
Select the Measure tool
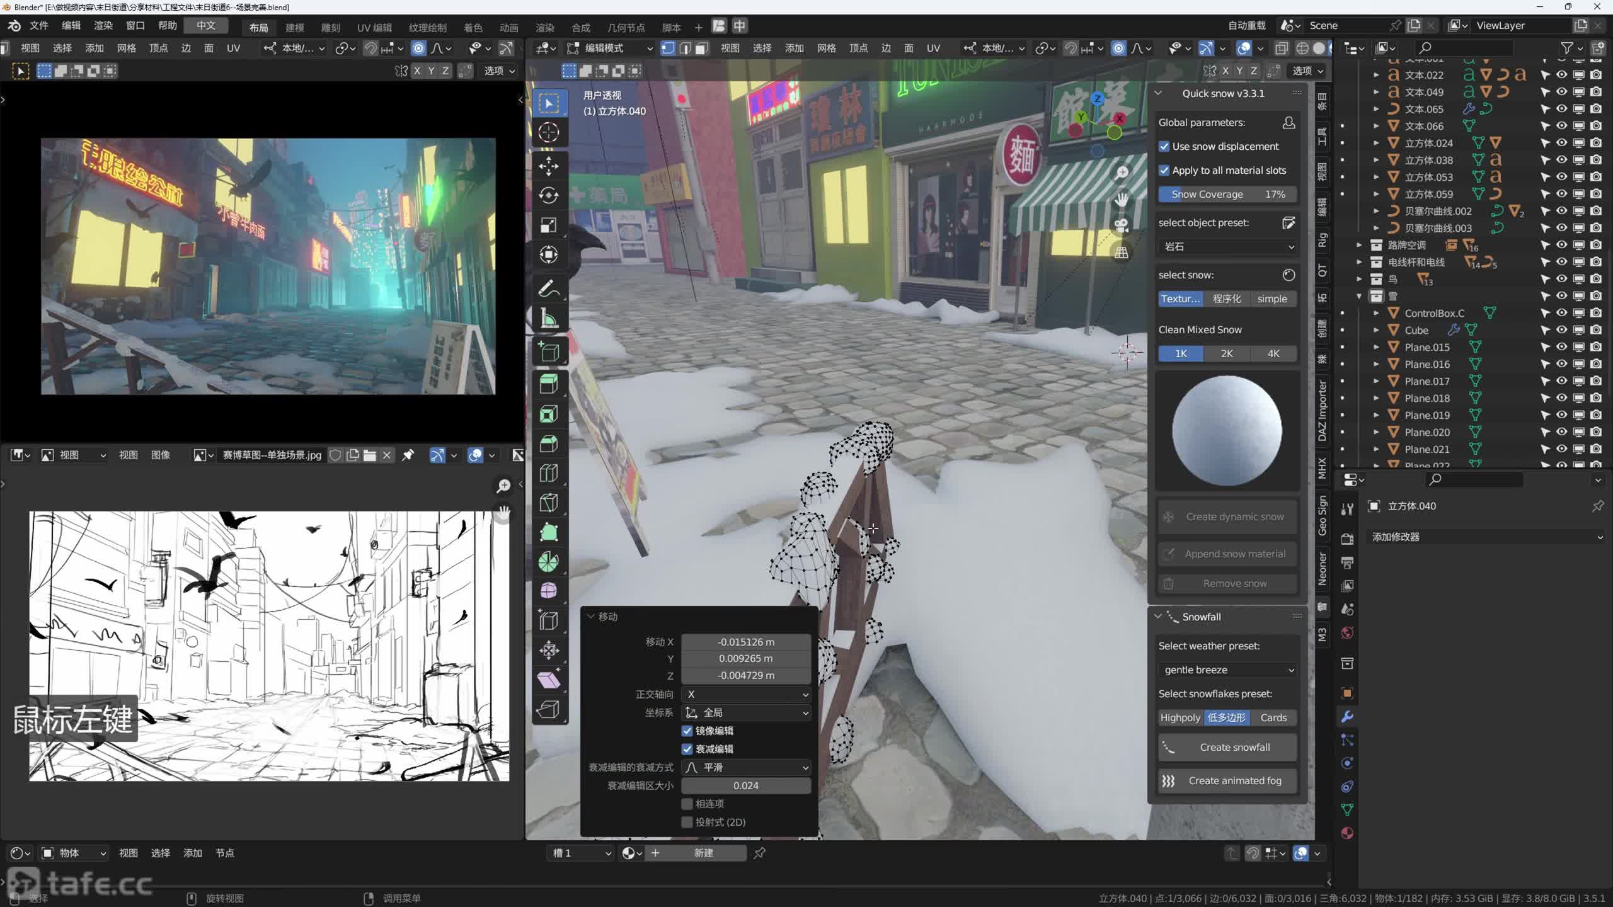coord(549,319)
